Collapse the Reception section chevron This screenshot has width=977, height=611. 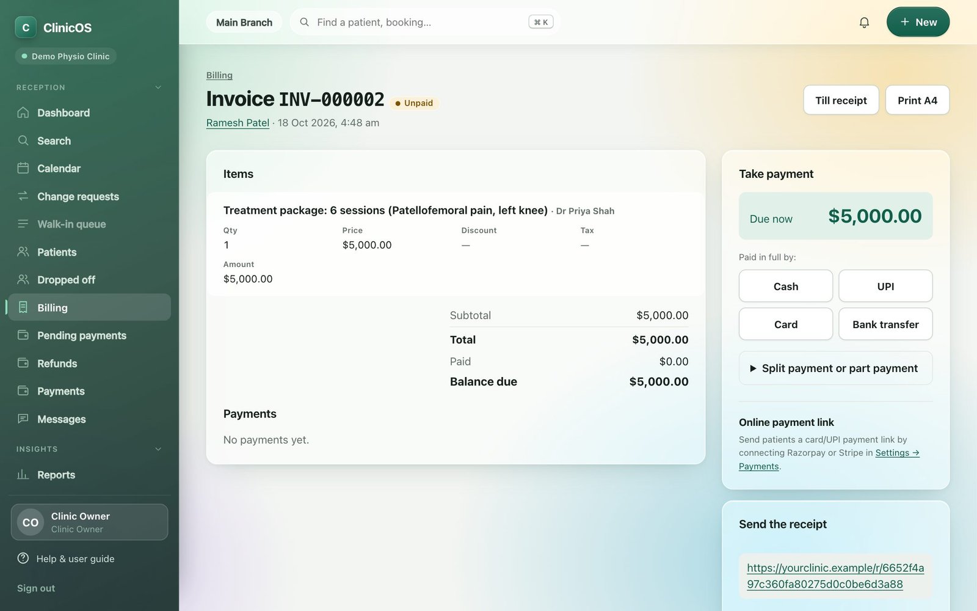click(x=158, y=87)
